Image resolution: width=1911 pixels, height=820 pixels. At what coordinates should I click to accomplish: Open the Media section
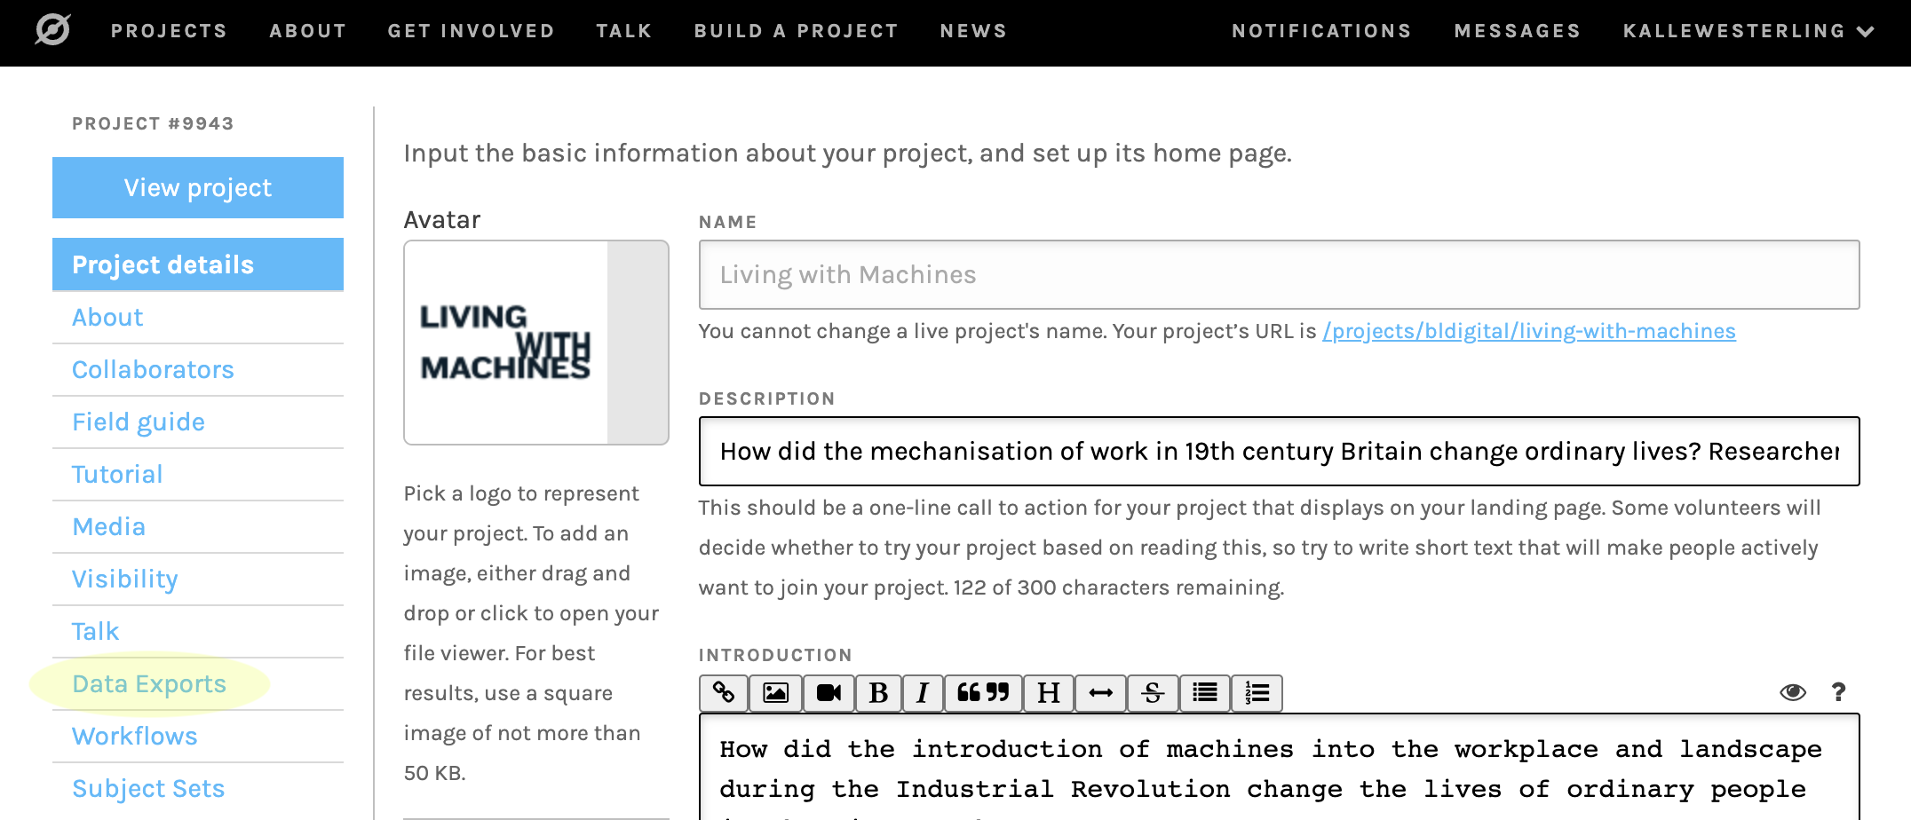(198, 527)
